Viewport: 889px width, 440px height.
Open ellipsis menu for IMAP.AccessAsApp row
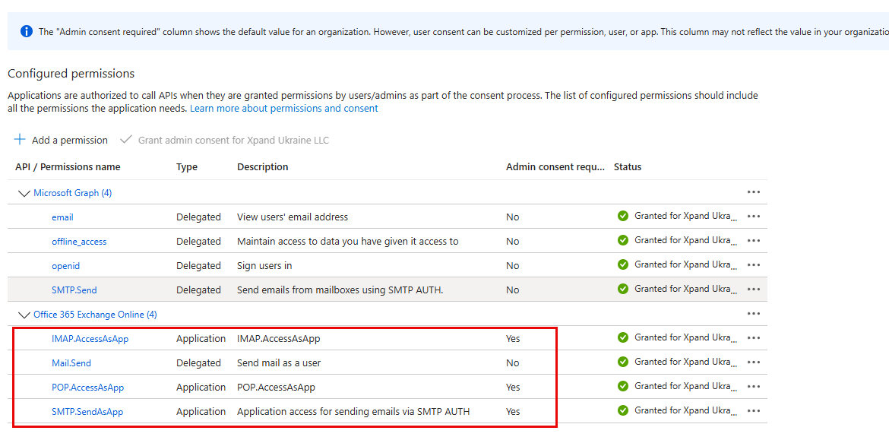[x=753, y=338]
